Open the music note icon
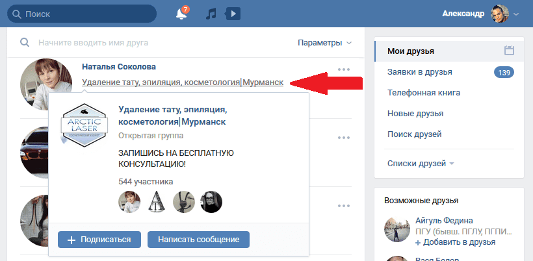This screenshot has width=533, height=261. click(x=211, y=14)
